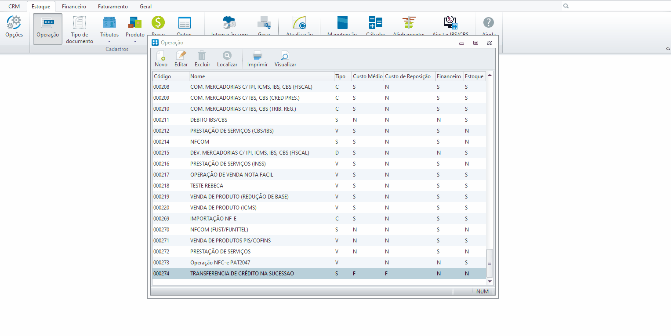The height and width of the screenshot is (336, 671).
Task: Open Opções gear icon in ribbon
Action: pos(14,22)
